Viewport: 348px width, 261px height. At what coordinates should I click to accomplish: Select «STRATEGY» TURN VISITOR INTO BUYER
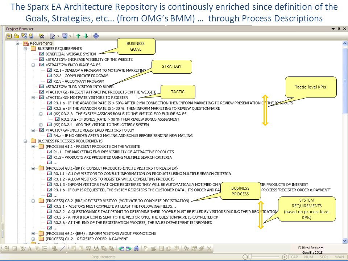[x=79, y=87]
